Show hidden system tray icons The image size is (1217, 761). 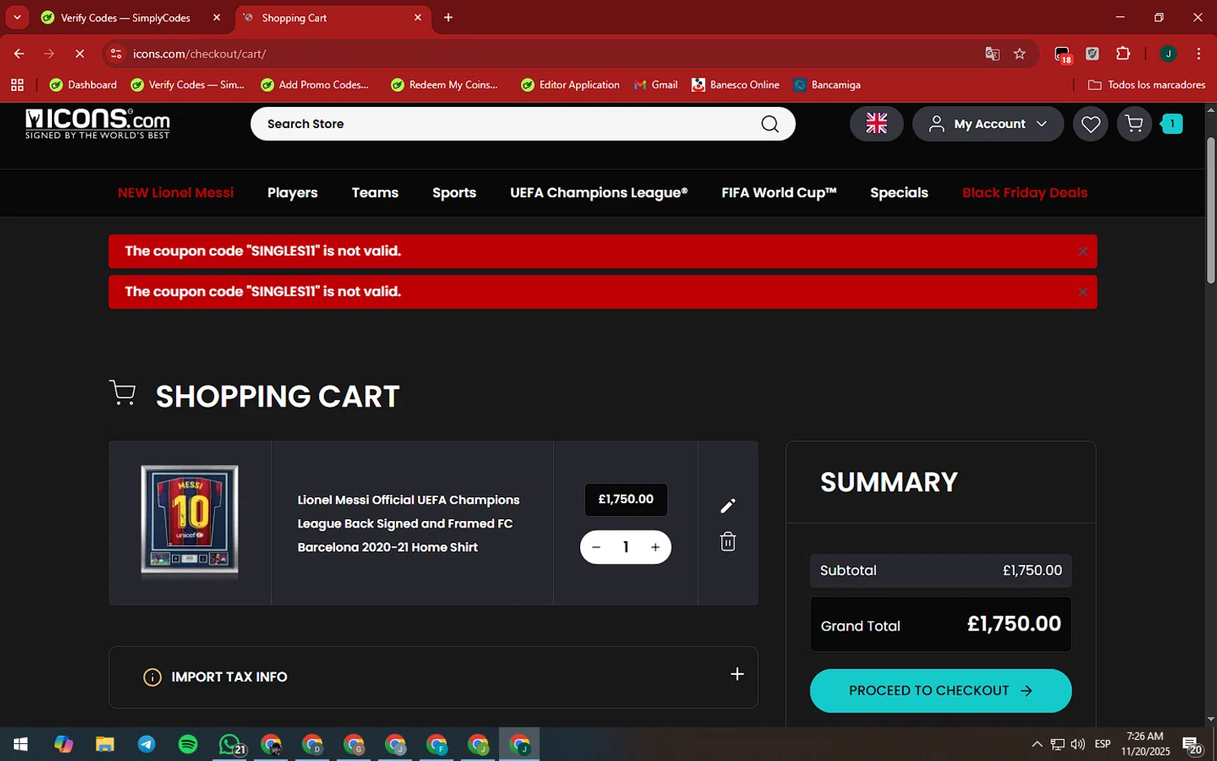click(x=1037, y=744)
